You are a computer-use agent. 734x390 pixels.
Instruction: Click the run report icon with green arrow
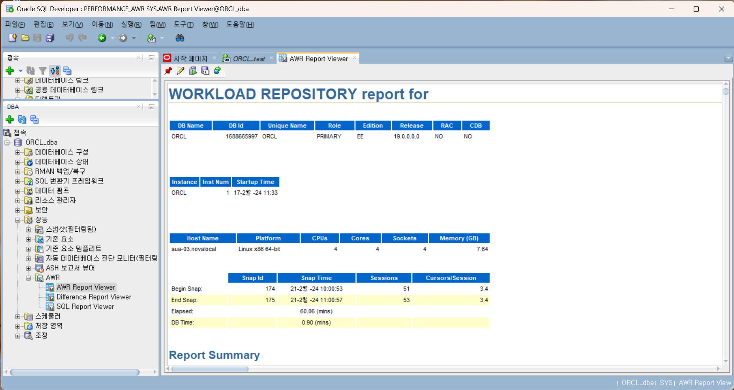click(x=193, y=71)
